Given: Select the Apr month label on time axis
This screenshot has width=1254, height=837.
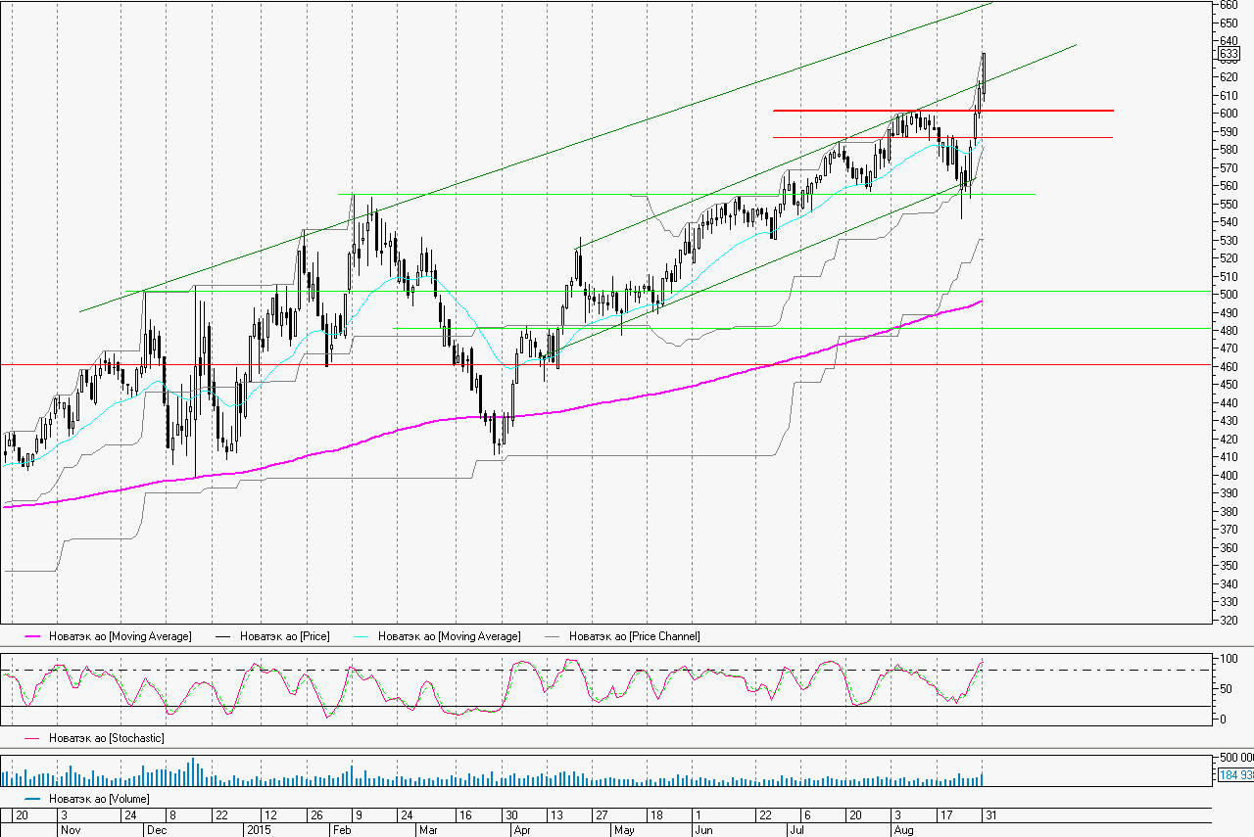Looking at the screenshot, I should point(521,829).
